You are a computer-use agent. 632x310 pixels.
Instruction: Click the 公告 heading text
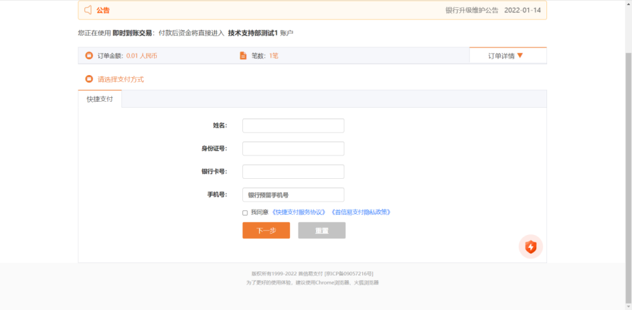(103, 10)
